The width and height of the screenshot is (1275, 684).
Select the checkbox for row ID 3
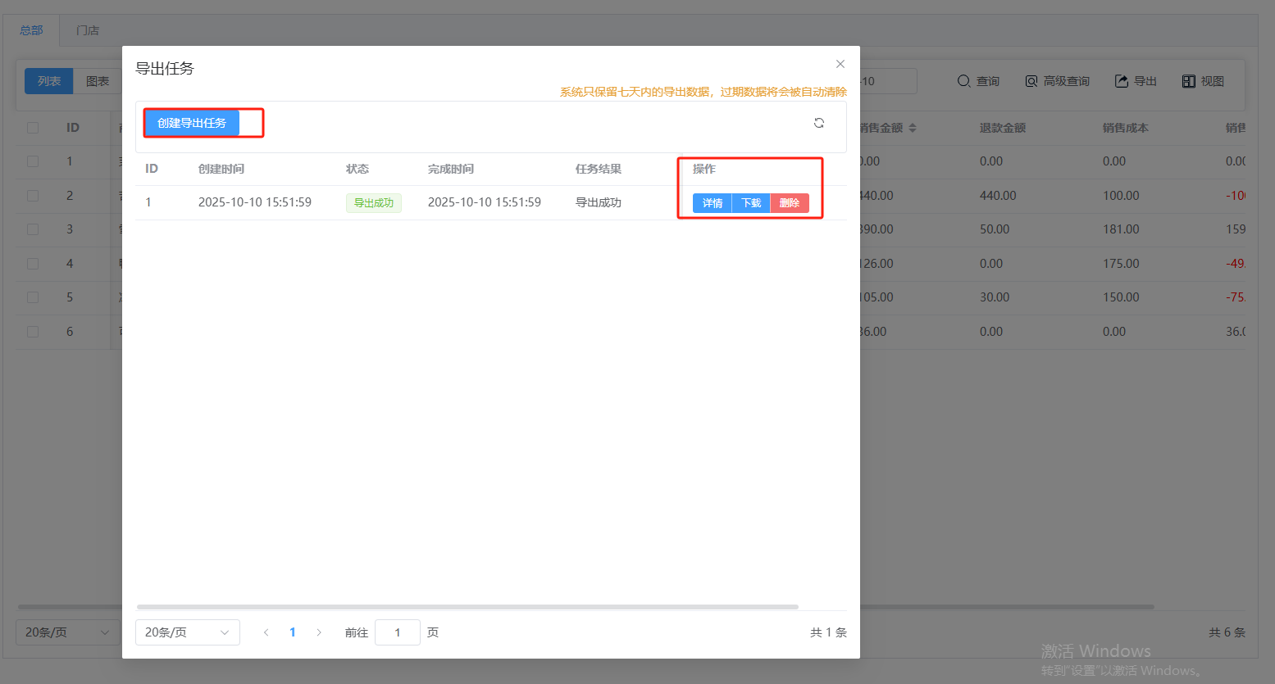(33, 229)
